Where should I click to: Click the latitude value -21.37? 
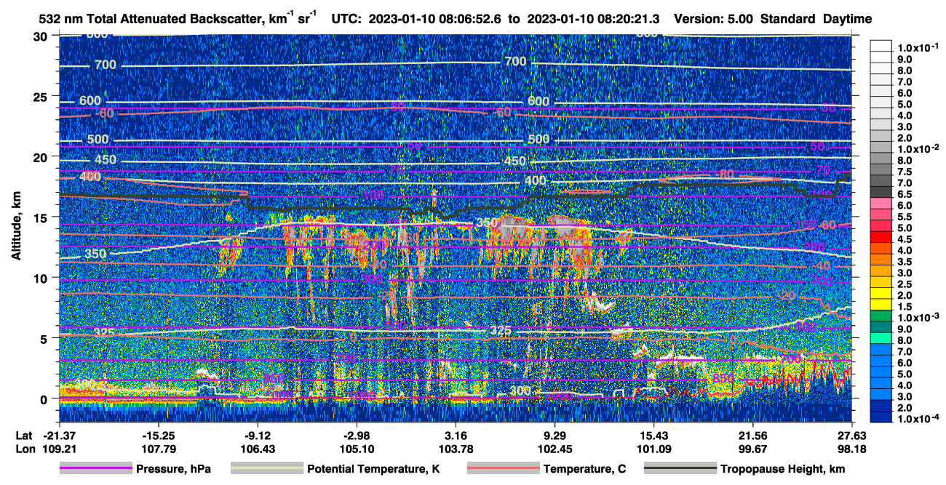[59, 435]
